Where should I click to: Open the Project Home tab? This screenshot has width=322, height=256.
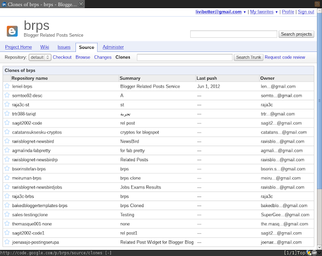pos(19,47)
